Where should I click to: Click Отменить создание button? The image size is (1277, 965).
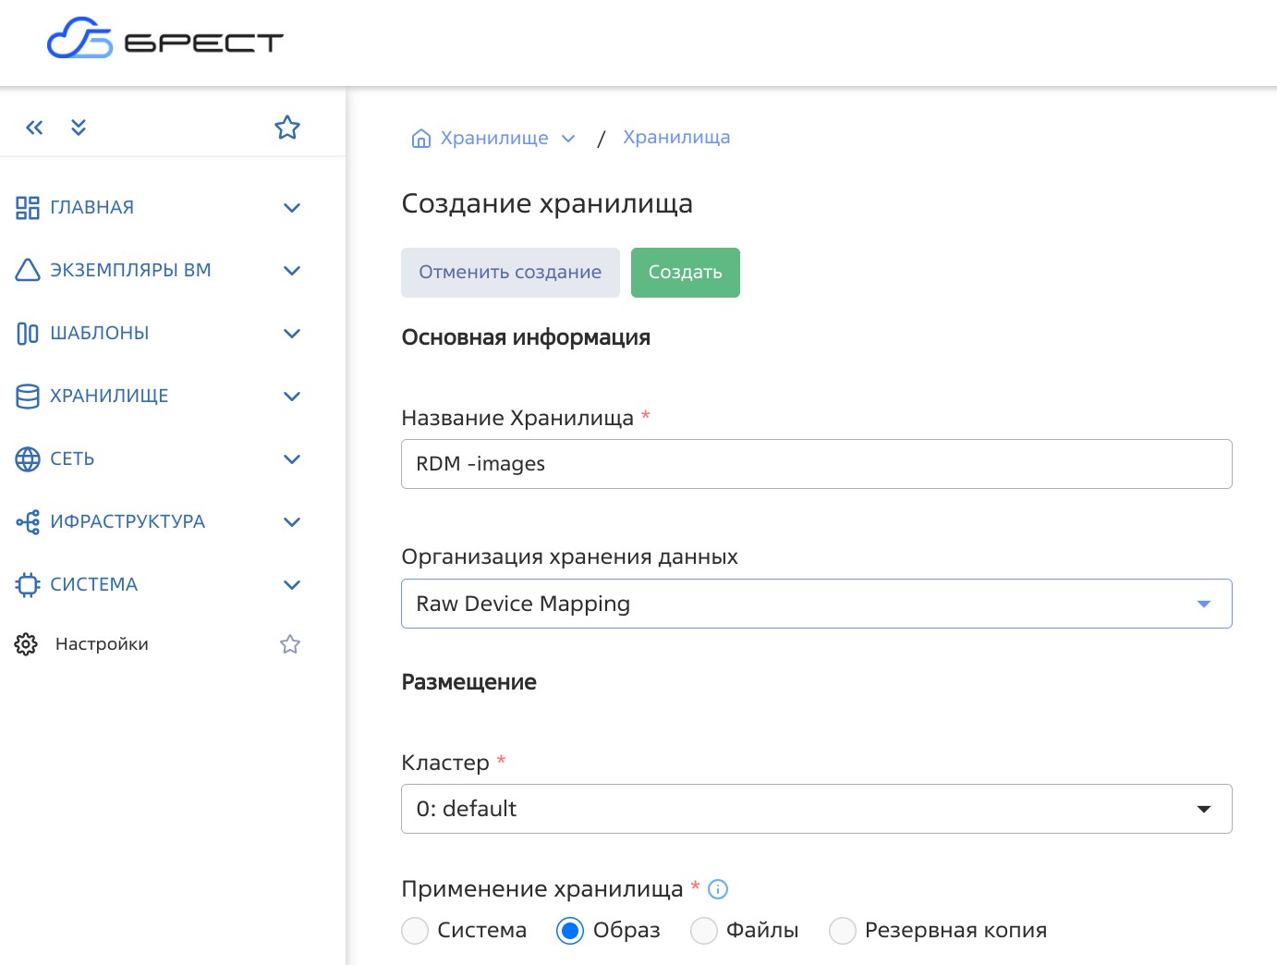point(510,273)
